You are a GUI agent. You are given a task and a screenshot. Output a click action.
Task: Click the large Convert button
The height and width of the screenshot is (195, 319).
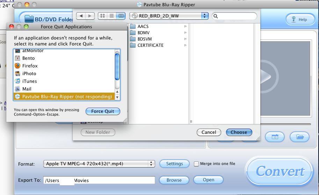[280, 171]
